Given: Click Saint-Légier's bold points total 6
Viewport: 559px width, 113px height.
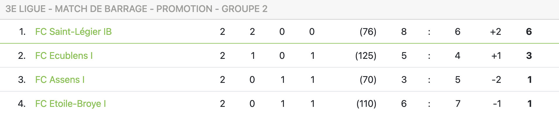Looking at the screenshot, I should [529, 32].
